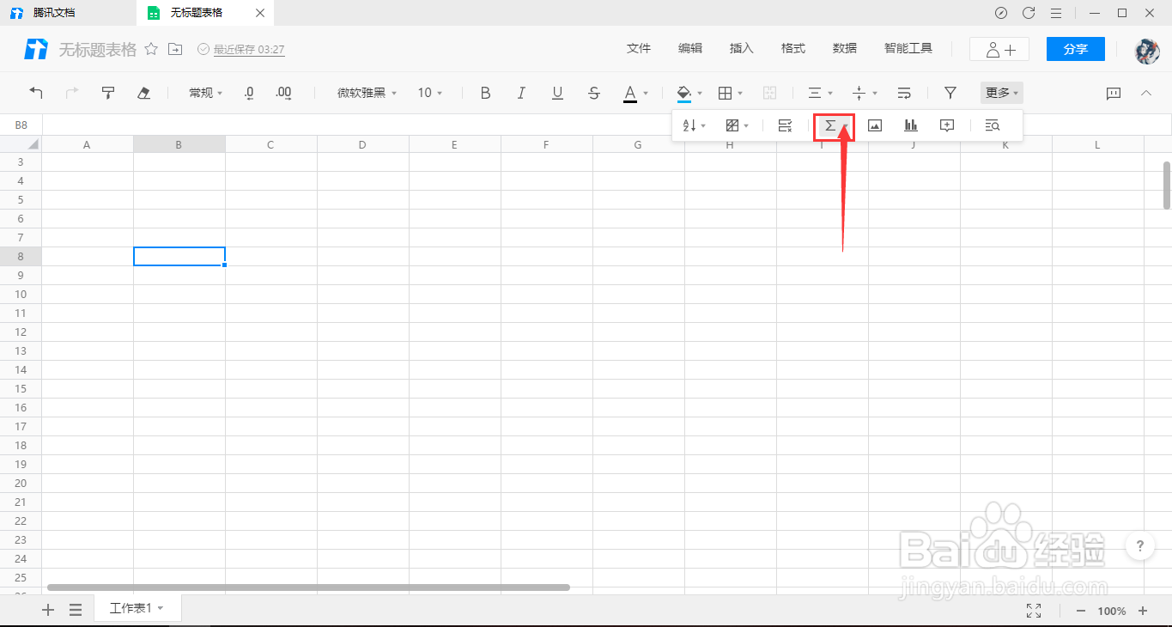Open the 格式 menu
The width and height of the screenshot is (1172, 627).
coord(793,49)
